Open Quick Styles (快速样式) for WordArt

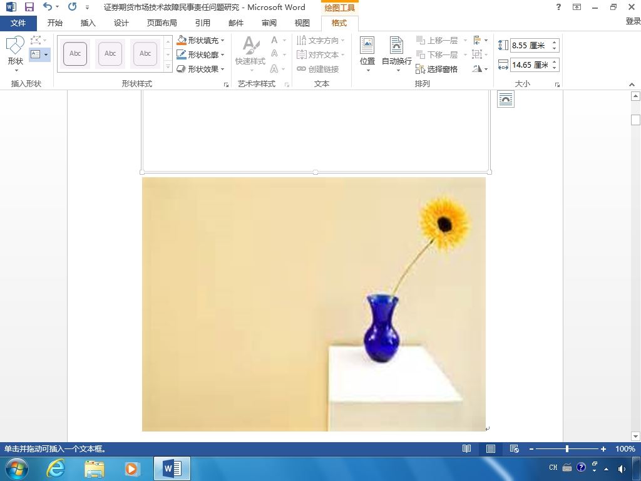tap(250, 54)
